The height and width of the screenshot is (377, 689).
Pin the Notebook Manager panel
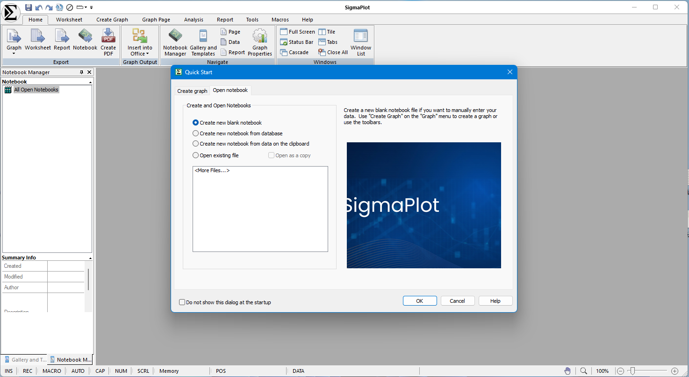81,72
